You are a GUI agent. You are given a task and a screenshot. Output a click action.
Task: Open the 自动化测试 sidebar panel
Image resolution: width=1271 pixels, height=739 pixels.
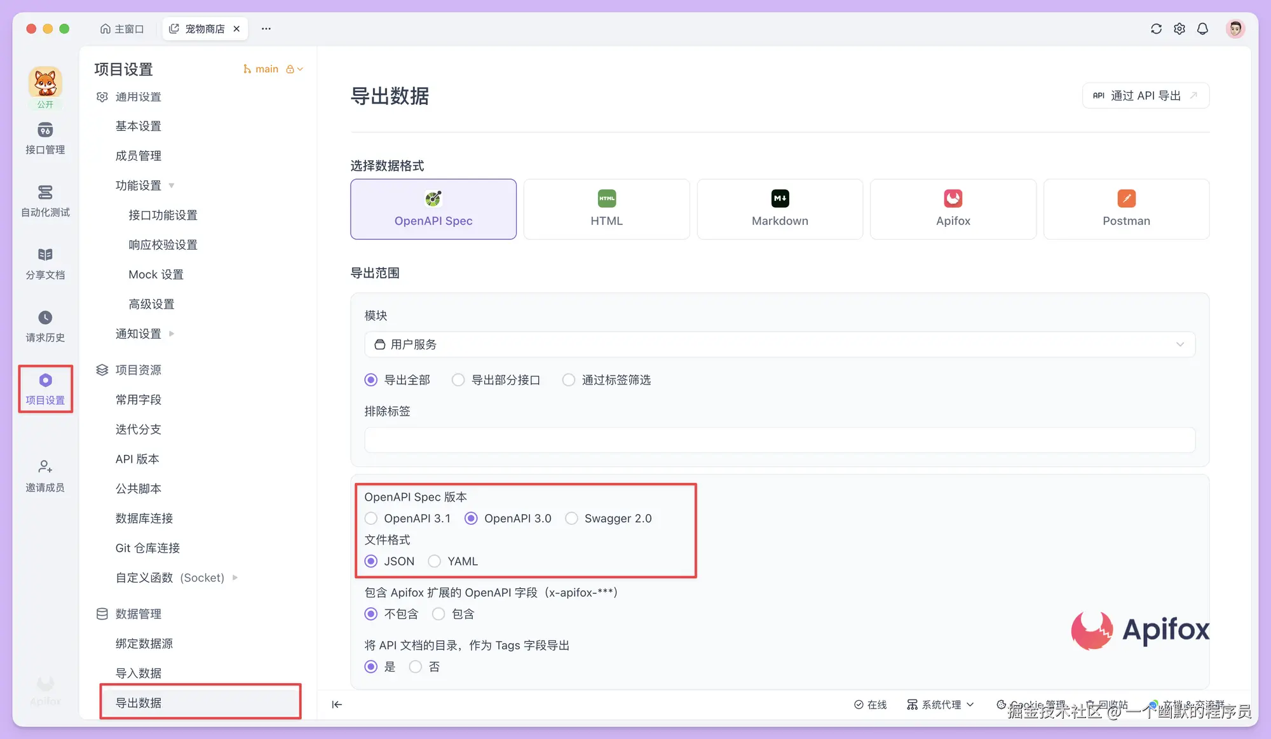click(x=44, y=201)
